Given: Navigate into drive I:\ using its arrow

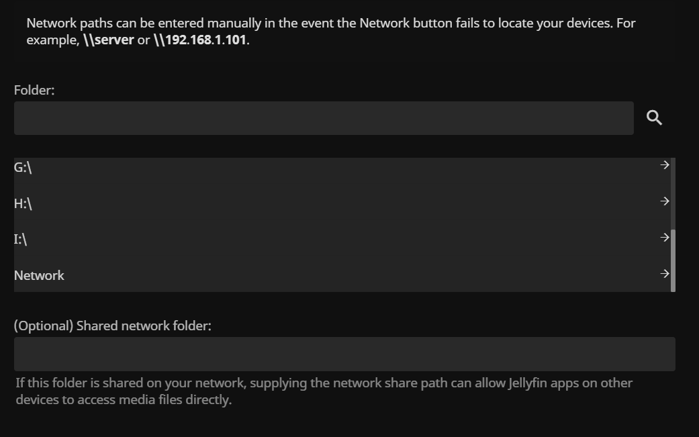Looking at the screenshot, I should click(x=664, y=237).
